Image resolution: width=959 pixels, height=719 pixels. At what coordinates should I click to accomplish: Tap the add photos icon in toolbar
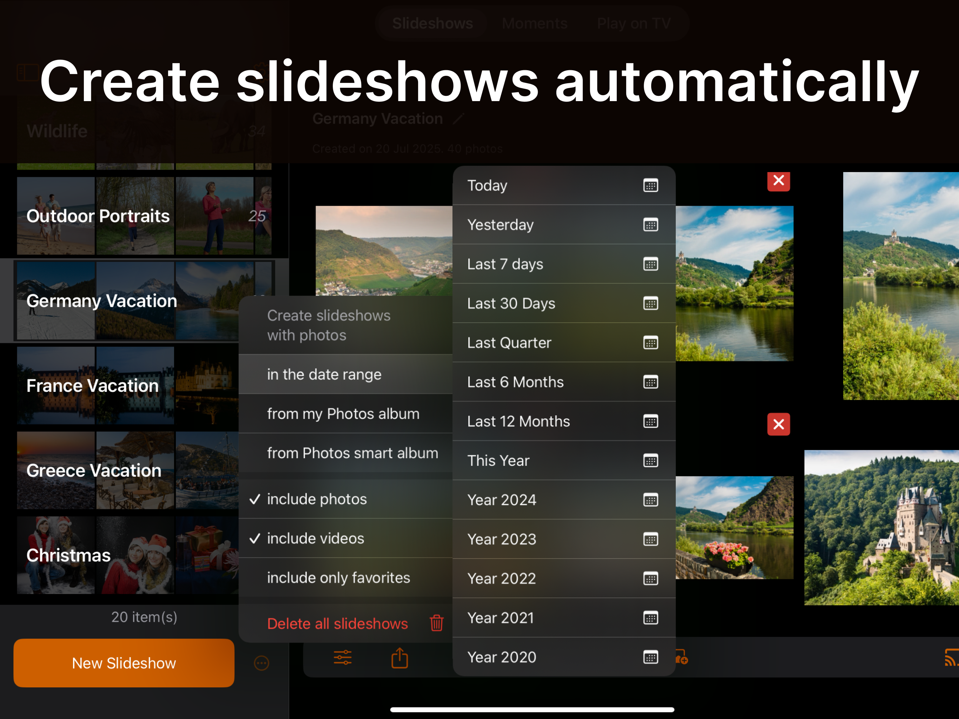pyautogui.click(x=681, y=658)
